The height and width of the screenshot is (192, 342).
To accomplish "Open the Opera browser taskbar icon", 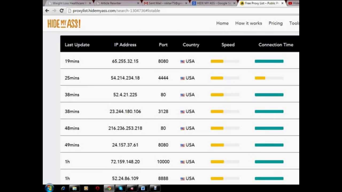I will pos(98,188).
